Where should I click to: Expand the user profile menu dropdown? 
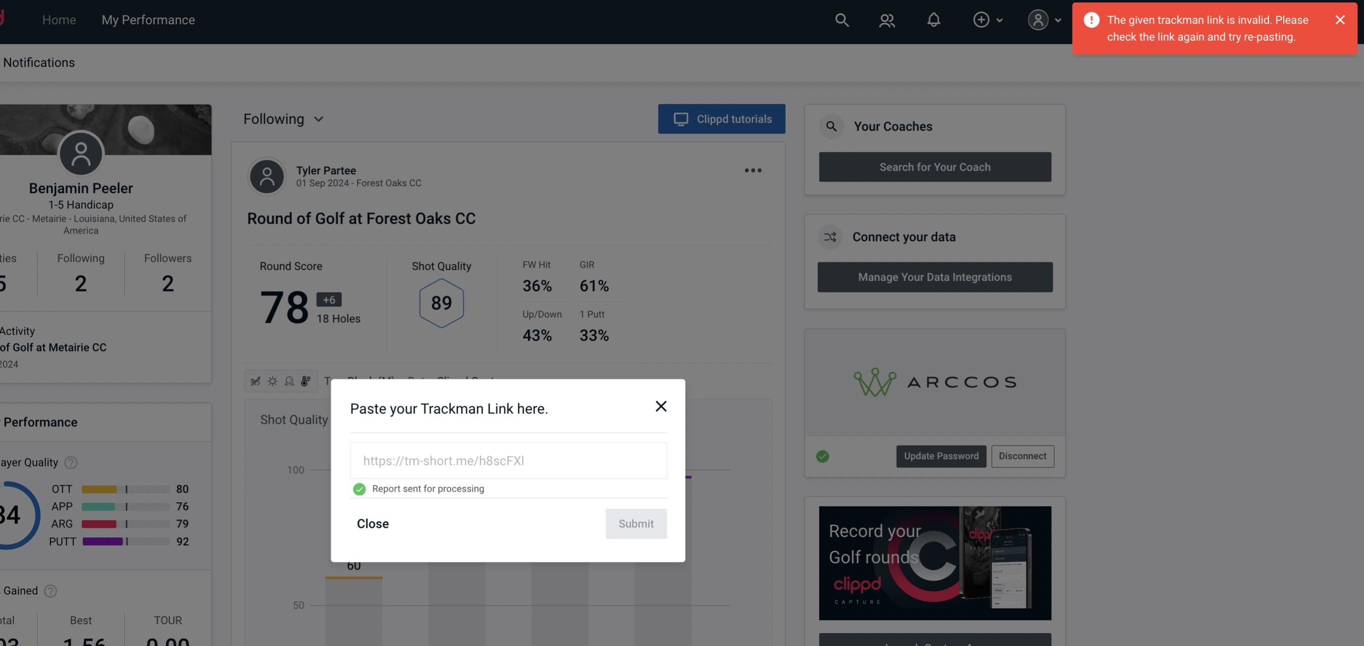coord(1045,19)
